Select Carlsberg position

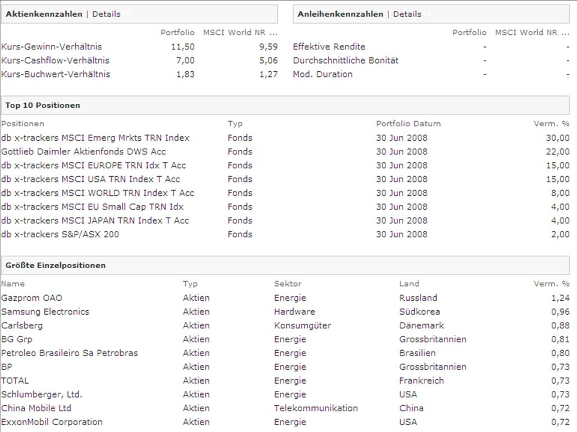[x=22, y=325]
